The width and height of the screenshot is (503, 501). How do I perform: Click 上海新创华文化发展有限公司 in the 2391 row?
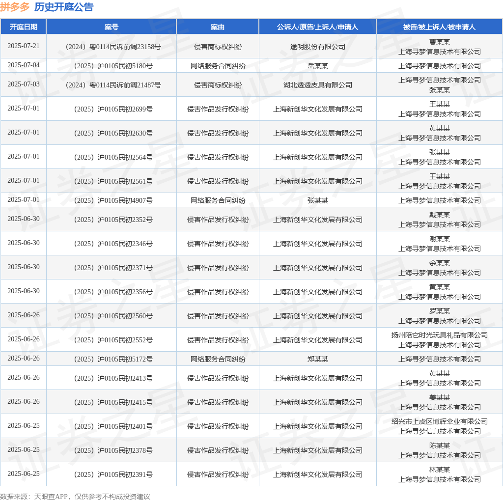tap(318, 474)
